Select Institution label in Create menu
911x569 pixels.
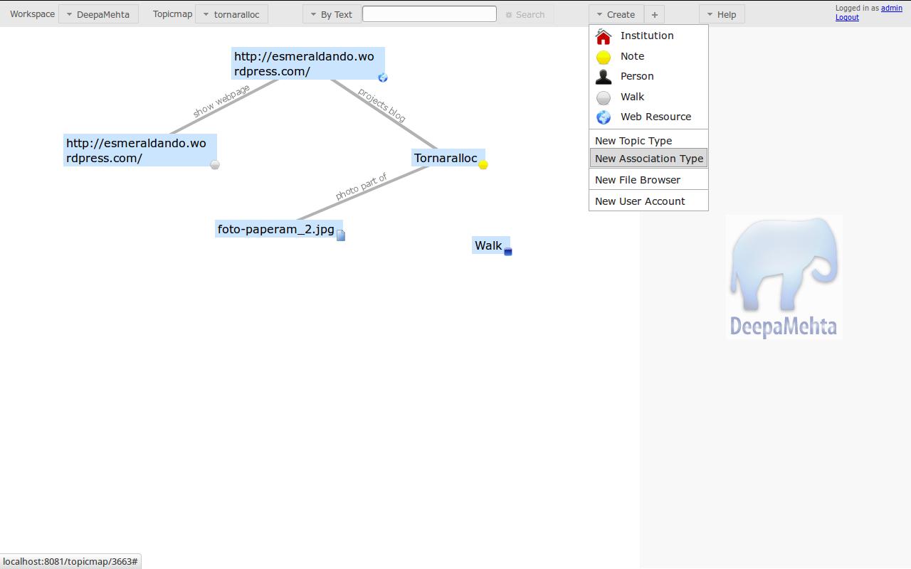click(647, 36)
